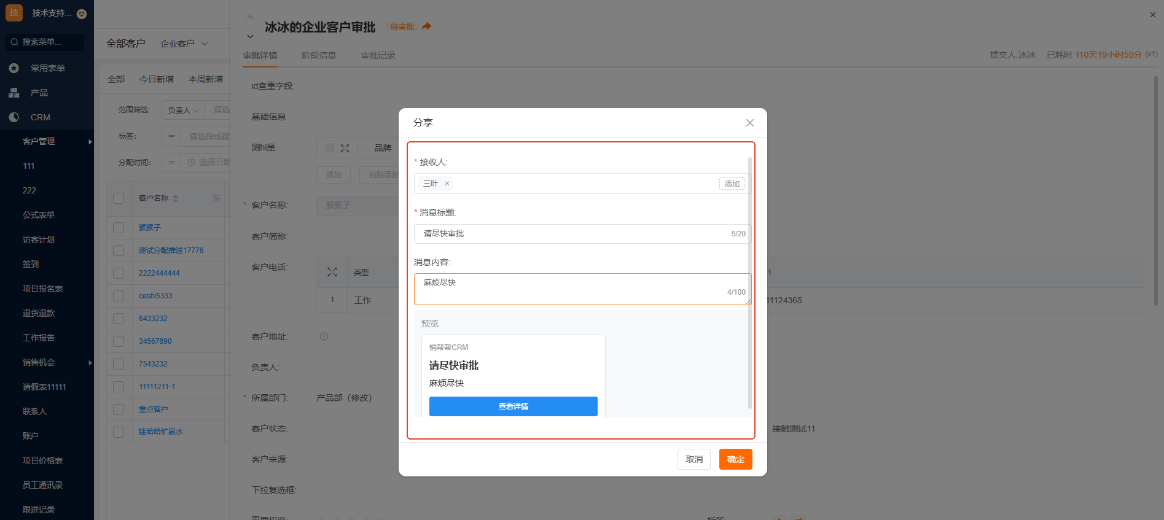The height and width of the screenshot is (520, 1164).
Task: Click the 产品 sidebar icon
Action: coord(14,93)
